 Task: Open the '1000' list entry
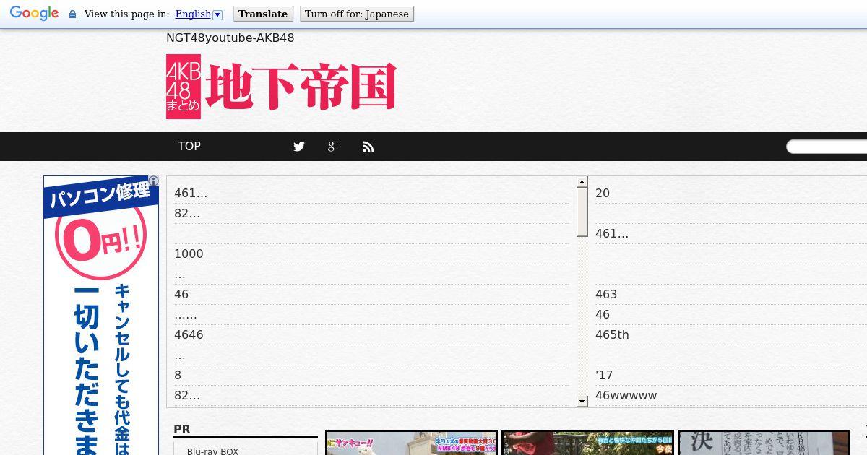coord(189,253)
